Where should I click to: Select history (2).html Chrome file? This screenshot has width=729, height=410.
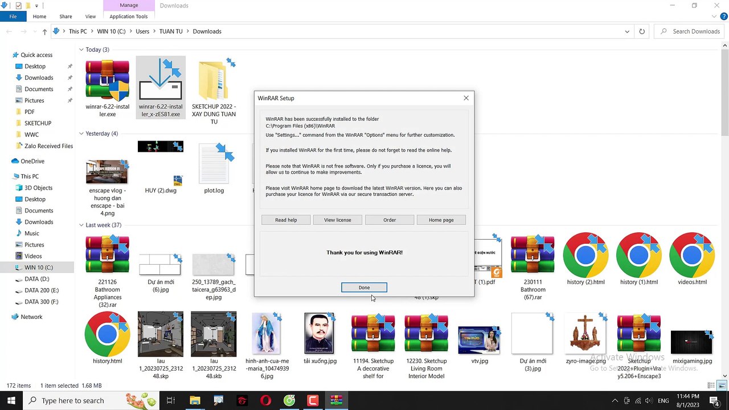click(585, 255)
